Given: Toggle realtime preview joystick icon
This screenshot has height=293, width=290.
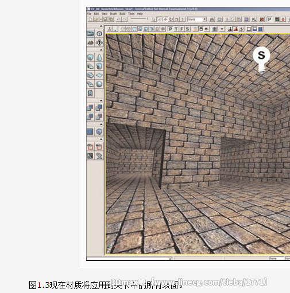Looking at the screenshot, I should [110, 29].
